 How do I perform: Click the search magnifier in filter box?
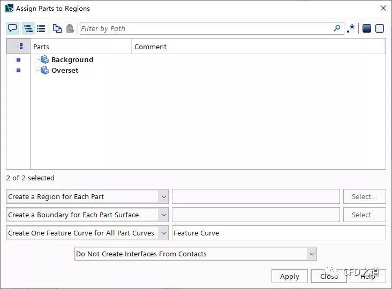point(337,28)
